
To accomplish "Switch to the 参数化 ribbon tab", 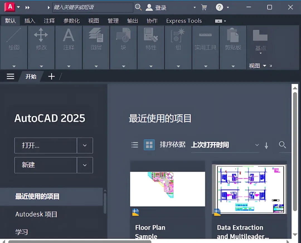I will pyautogui.click(x=72, y=21).
